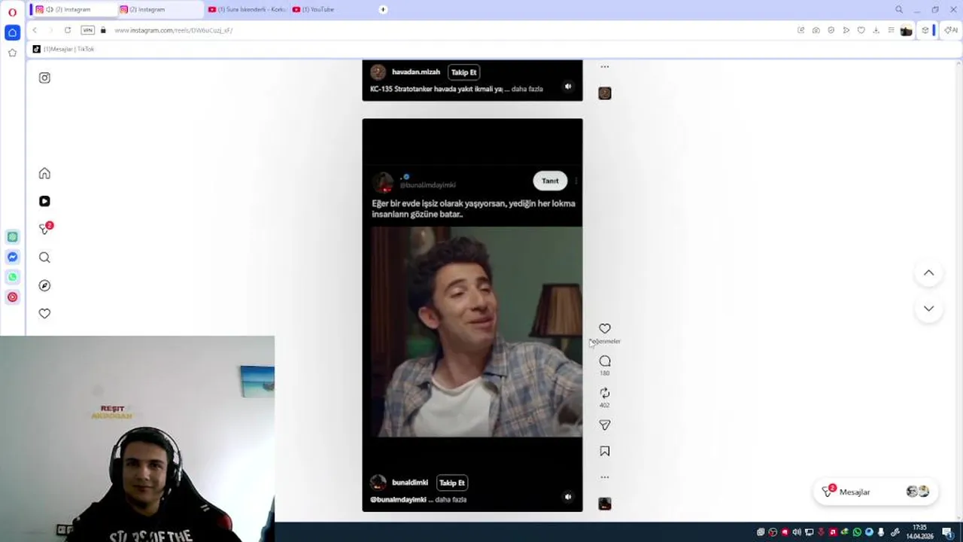Open audio thumbnail of the bunaldimki reel
The height and width of the screenshot is (542, 963).
(x=605, y=504)
